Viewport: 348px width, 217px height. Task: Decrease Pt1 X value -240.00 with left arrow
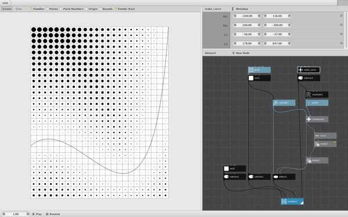point(235,16)
